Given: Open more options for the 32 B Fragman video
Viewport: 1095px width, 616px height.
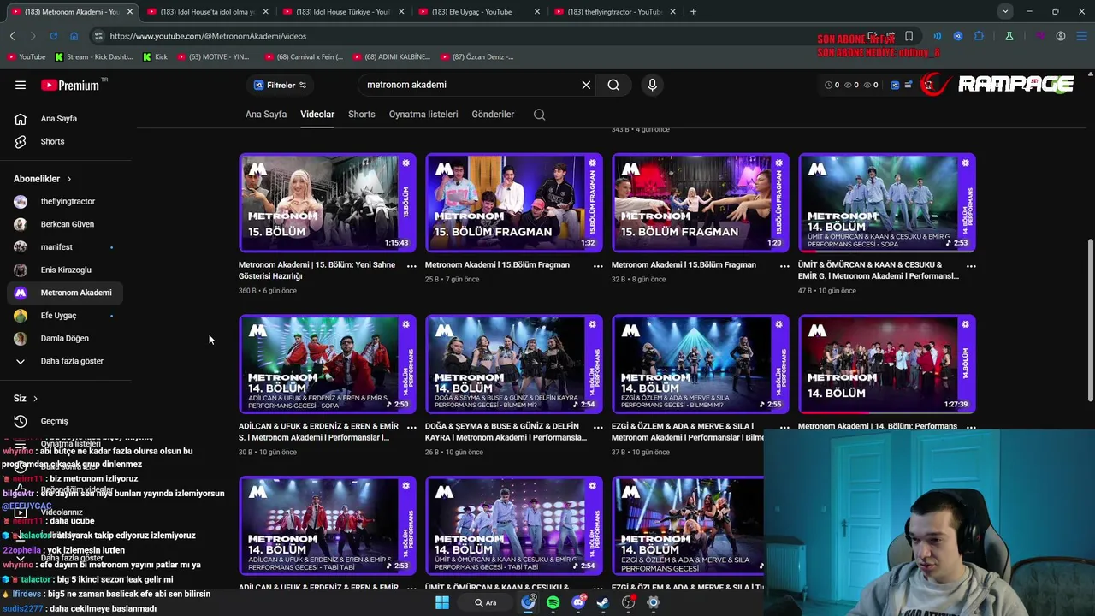Looking at the screenshot, I should tap(784, 266).
